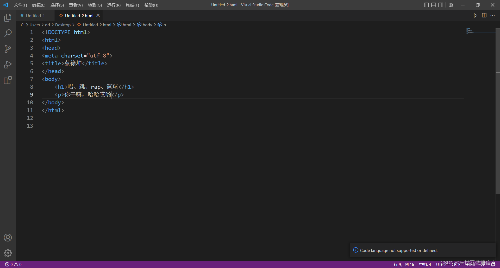Split the editor to the right
Image resolution: width=500 pixels, height=268 pixels.
pyautogui.click(x=484, y=16)
